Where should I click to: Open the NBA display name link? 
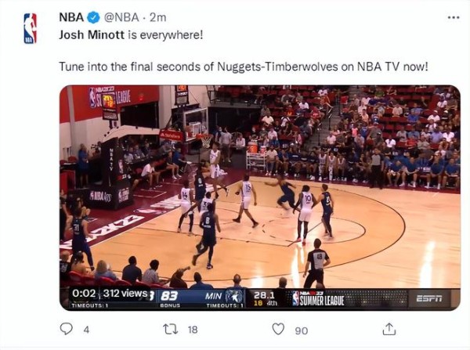[x=71, y=18]
